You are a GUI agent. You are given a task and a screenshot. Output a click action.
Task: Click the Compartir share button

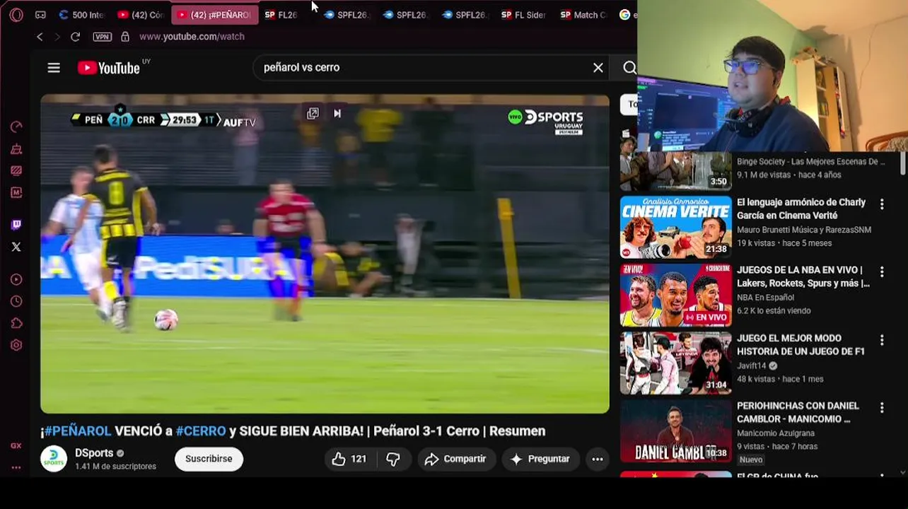pos(455,459)
